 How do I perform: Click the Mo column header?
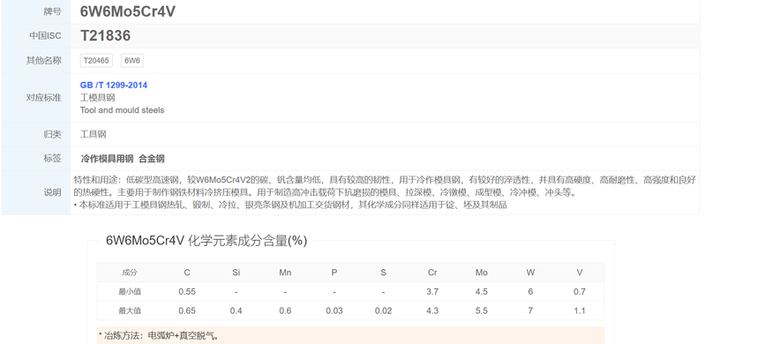(482, 273)
